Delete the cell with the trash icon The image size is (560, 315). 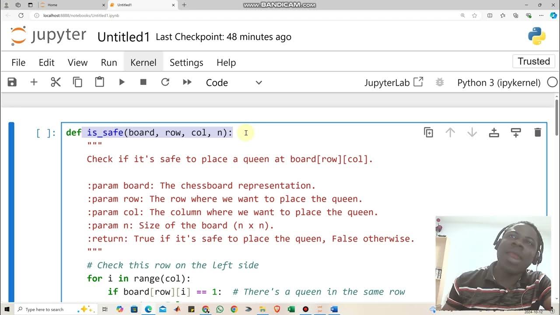[538, 133]
